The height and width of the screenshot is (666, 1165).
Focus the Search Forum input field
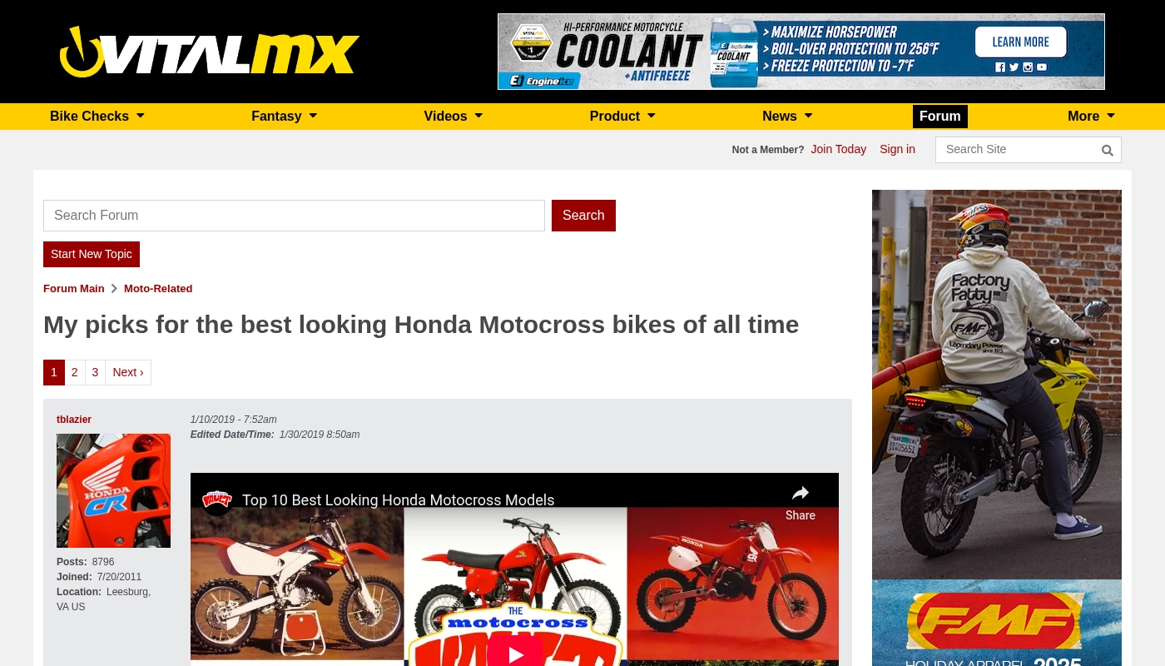click(x=294, y=216)
